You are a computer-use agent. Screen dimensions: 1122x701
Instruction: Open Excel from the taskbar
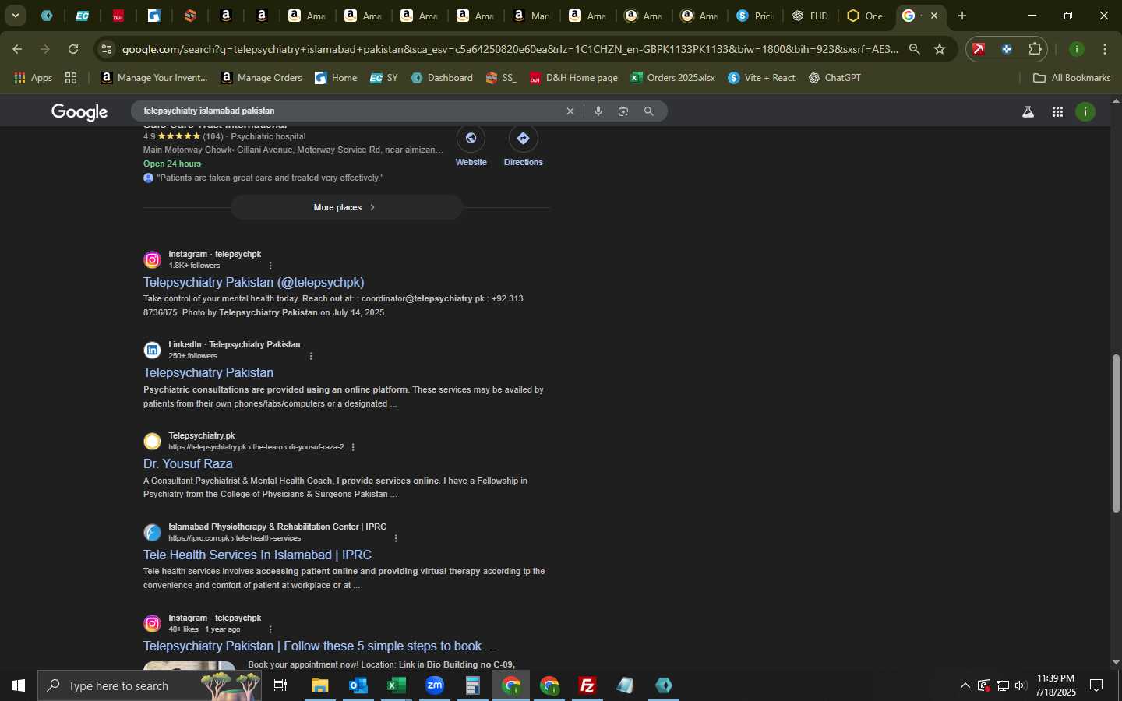coord(396,685)
